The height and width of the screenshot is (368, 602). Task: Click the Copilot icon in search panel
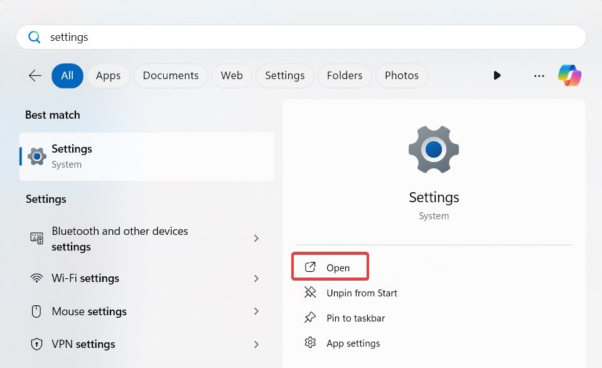pos(569,75)
